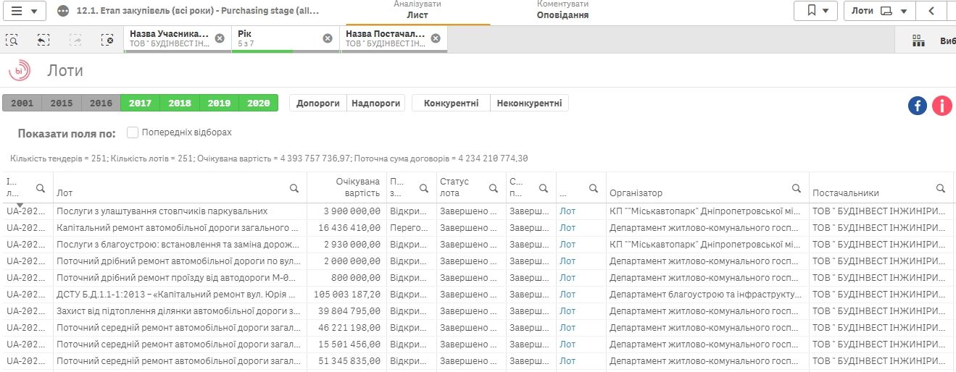
Task: Go to the previous sheet arrow
Action: pos(931,11)
